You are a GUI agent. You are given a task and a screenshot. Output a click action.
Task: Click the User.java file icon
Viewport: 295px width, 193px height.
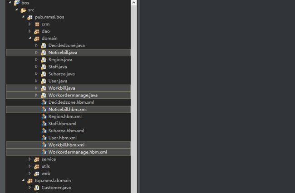click(x=44, y=81)
